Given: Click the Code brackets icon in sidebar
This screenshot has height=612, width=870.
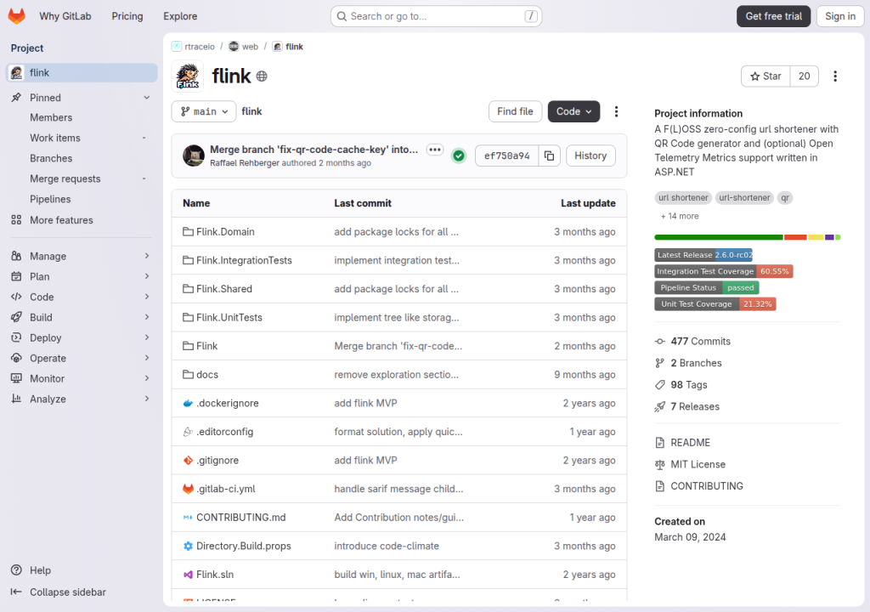Looking at the screenshot, I should coord(16,297).
